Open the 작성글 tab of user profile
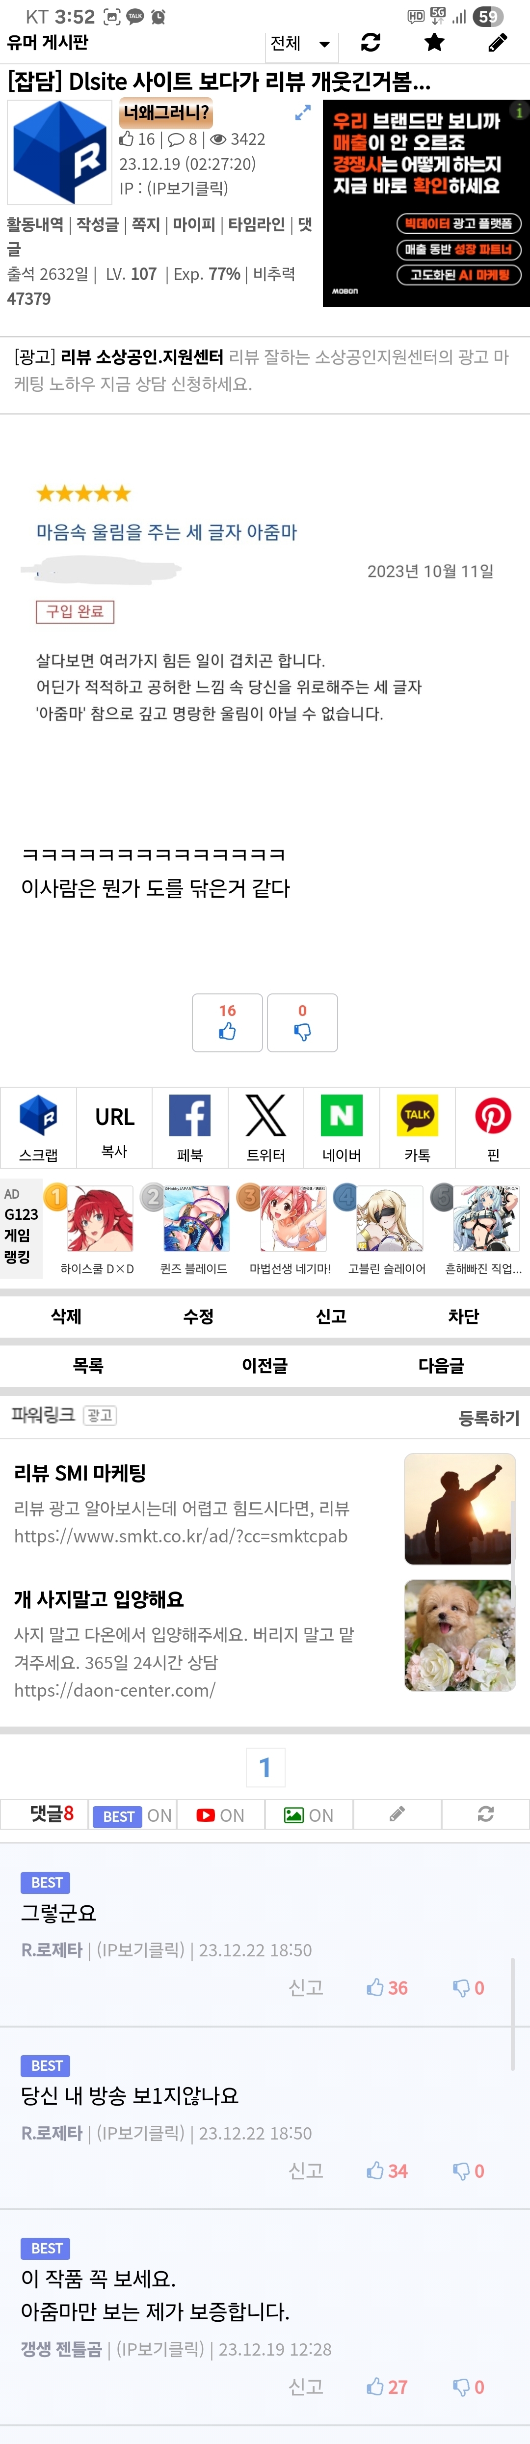 point(98,225)
